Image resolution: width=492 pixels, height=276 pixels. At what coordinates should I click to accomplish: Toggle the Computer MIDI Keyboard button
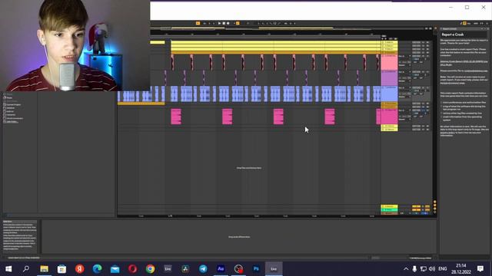[464, 24]
